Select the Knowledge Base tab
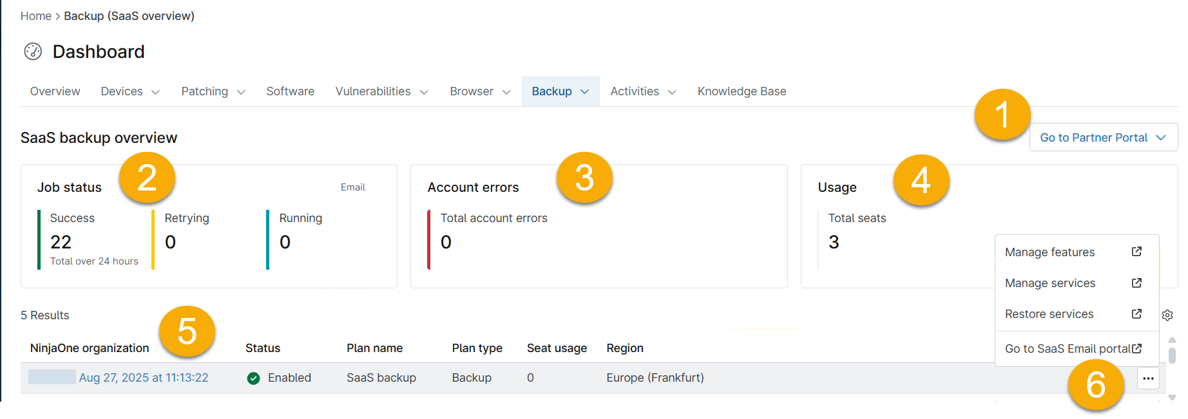The height and width of the screenshot is (419, 1188). [x=742, y=91]
